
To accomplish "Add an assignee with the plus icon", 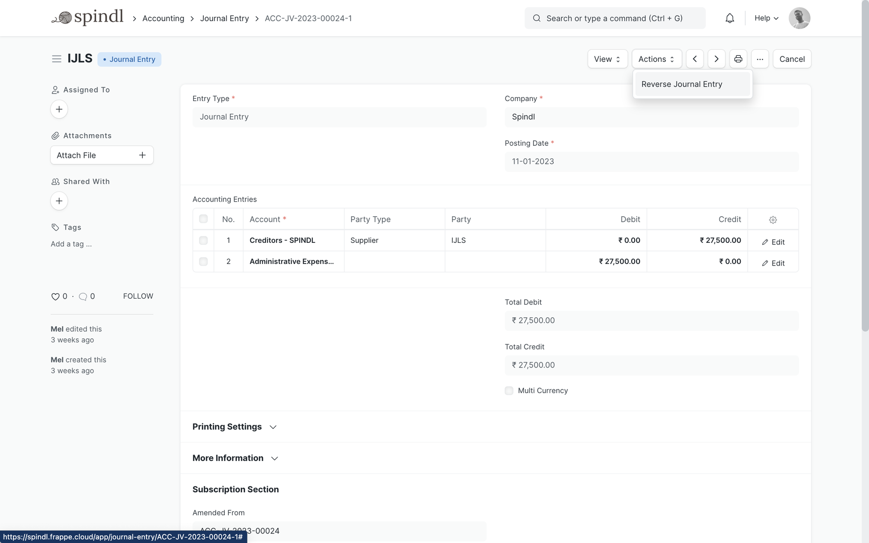I will click(x=59, y=109).
